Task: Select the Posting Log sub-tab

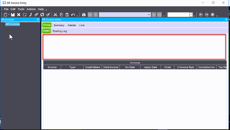Action: [60, 31]
